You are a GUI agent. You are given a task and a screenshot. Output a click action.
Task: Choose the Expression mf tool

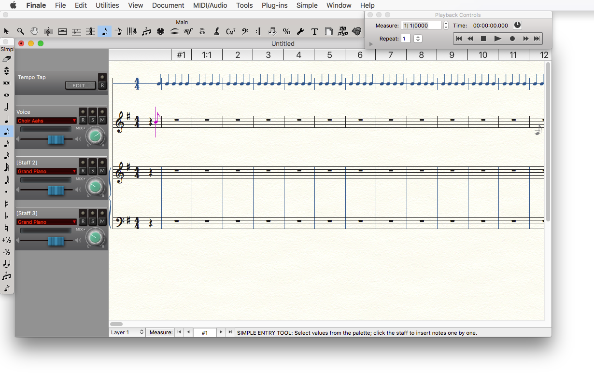click(188, 31)
